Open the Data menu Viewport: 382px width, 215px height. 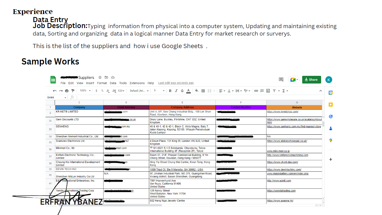click(x=113, y=83)
